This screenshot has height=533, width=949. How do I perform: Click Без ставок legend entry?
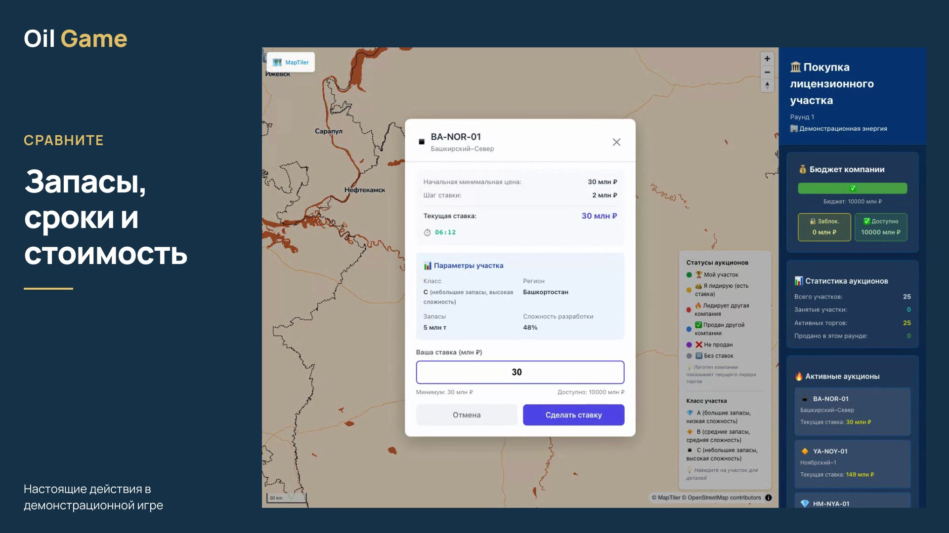click(x=710, y=356)
